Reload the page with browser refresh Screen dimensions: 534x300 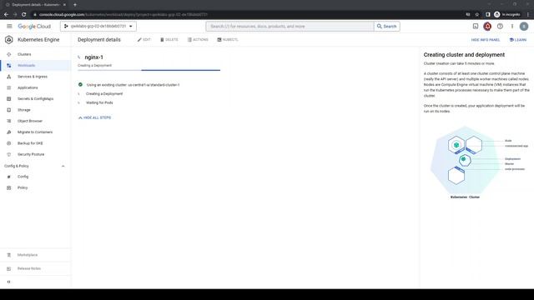[x=24, y=15]
